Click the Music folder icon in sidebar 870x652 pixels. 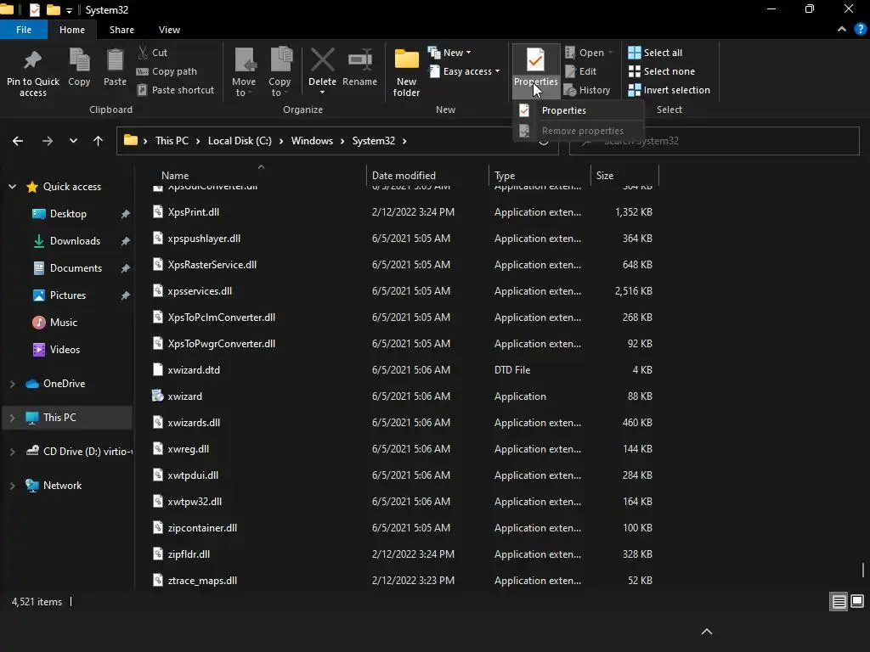(x=39, y=322)
